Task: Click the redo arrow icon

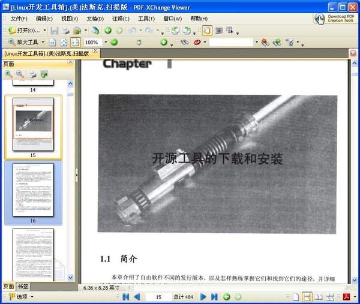Action: [149, 31]
